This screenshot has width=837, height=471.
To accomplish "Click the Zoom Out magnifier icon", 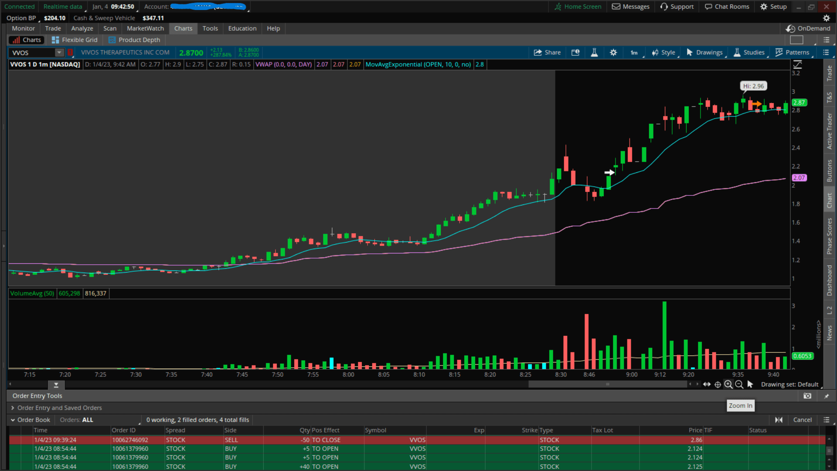I will pos(739,384).
